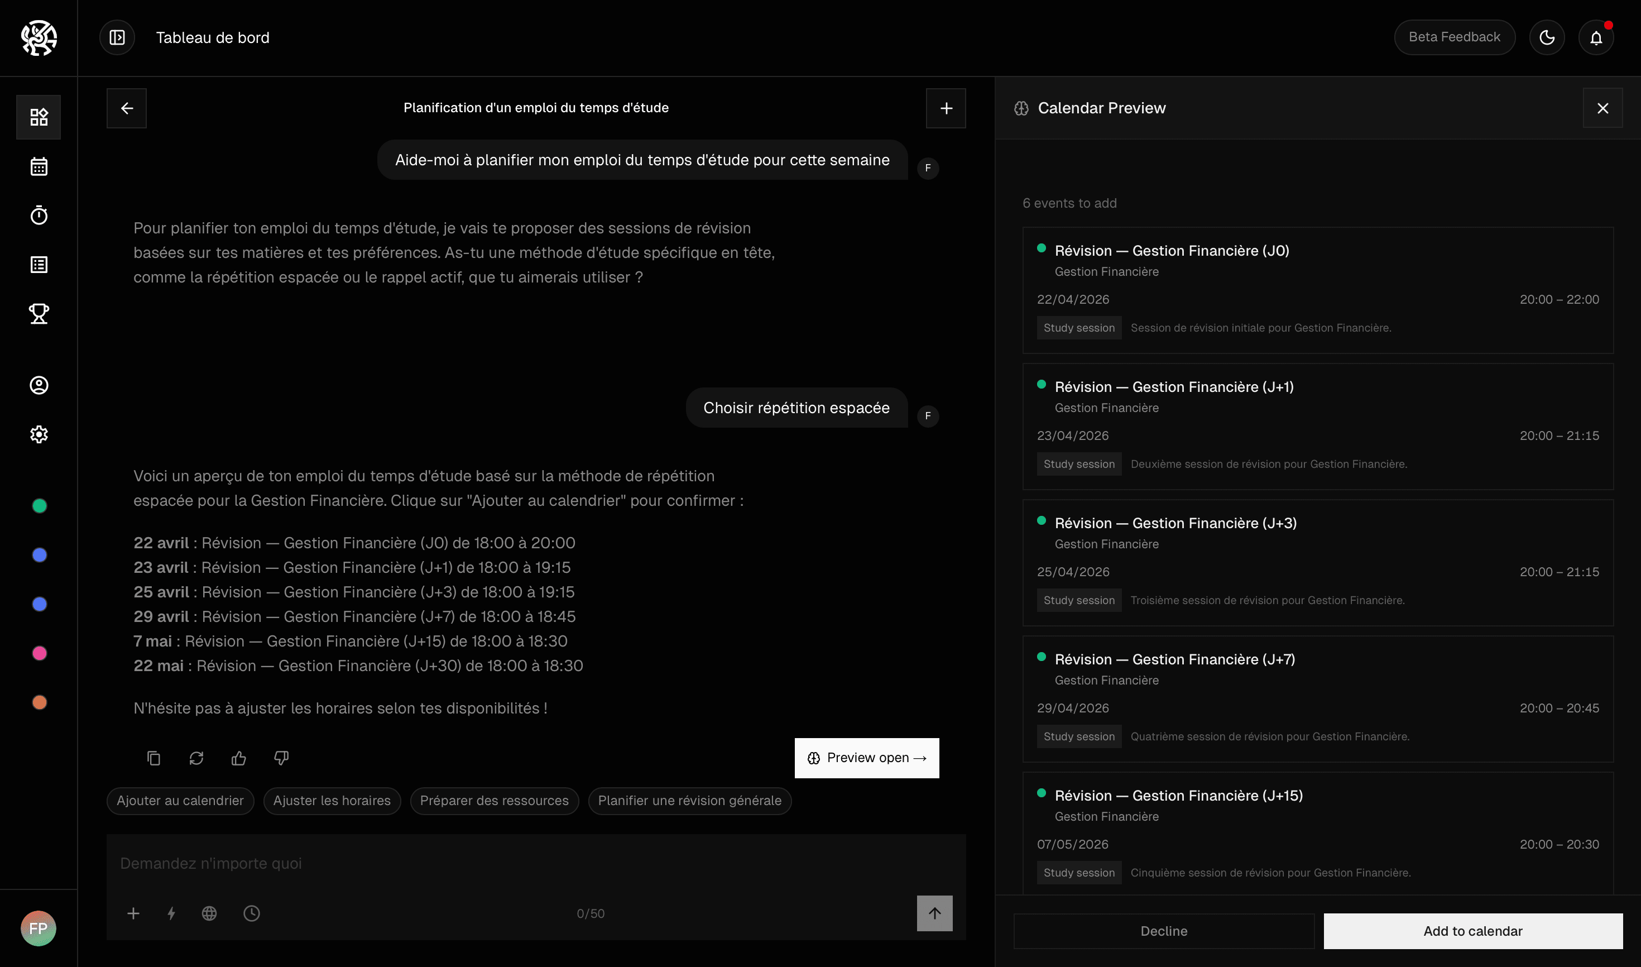Open the notes list sidebar icon

[39, 264]
